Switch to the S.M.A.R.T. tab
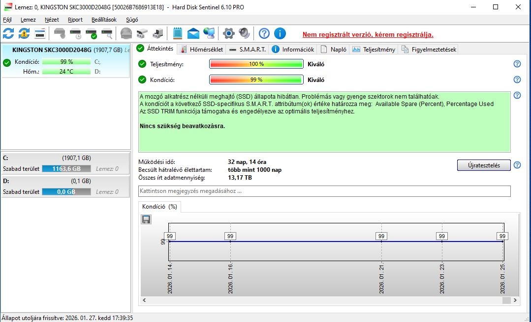 click(248, 49)
